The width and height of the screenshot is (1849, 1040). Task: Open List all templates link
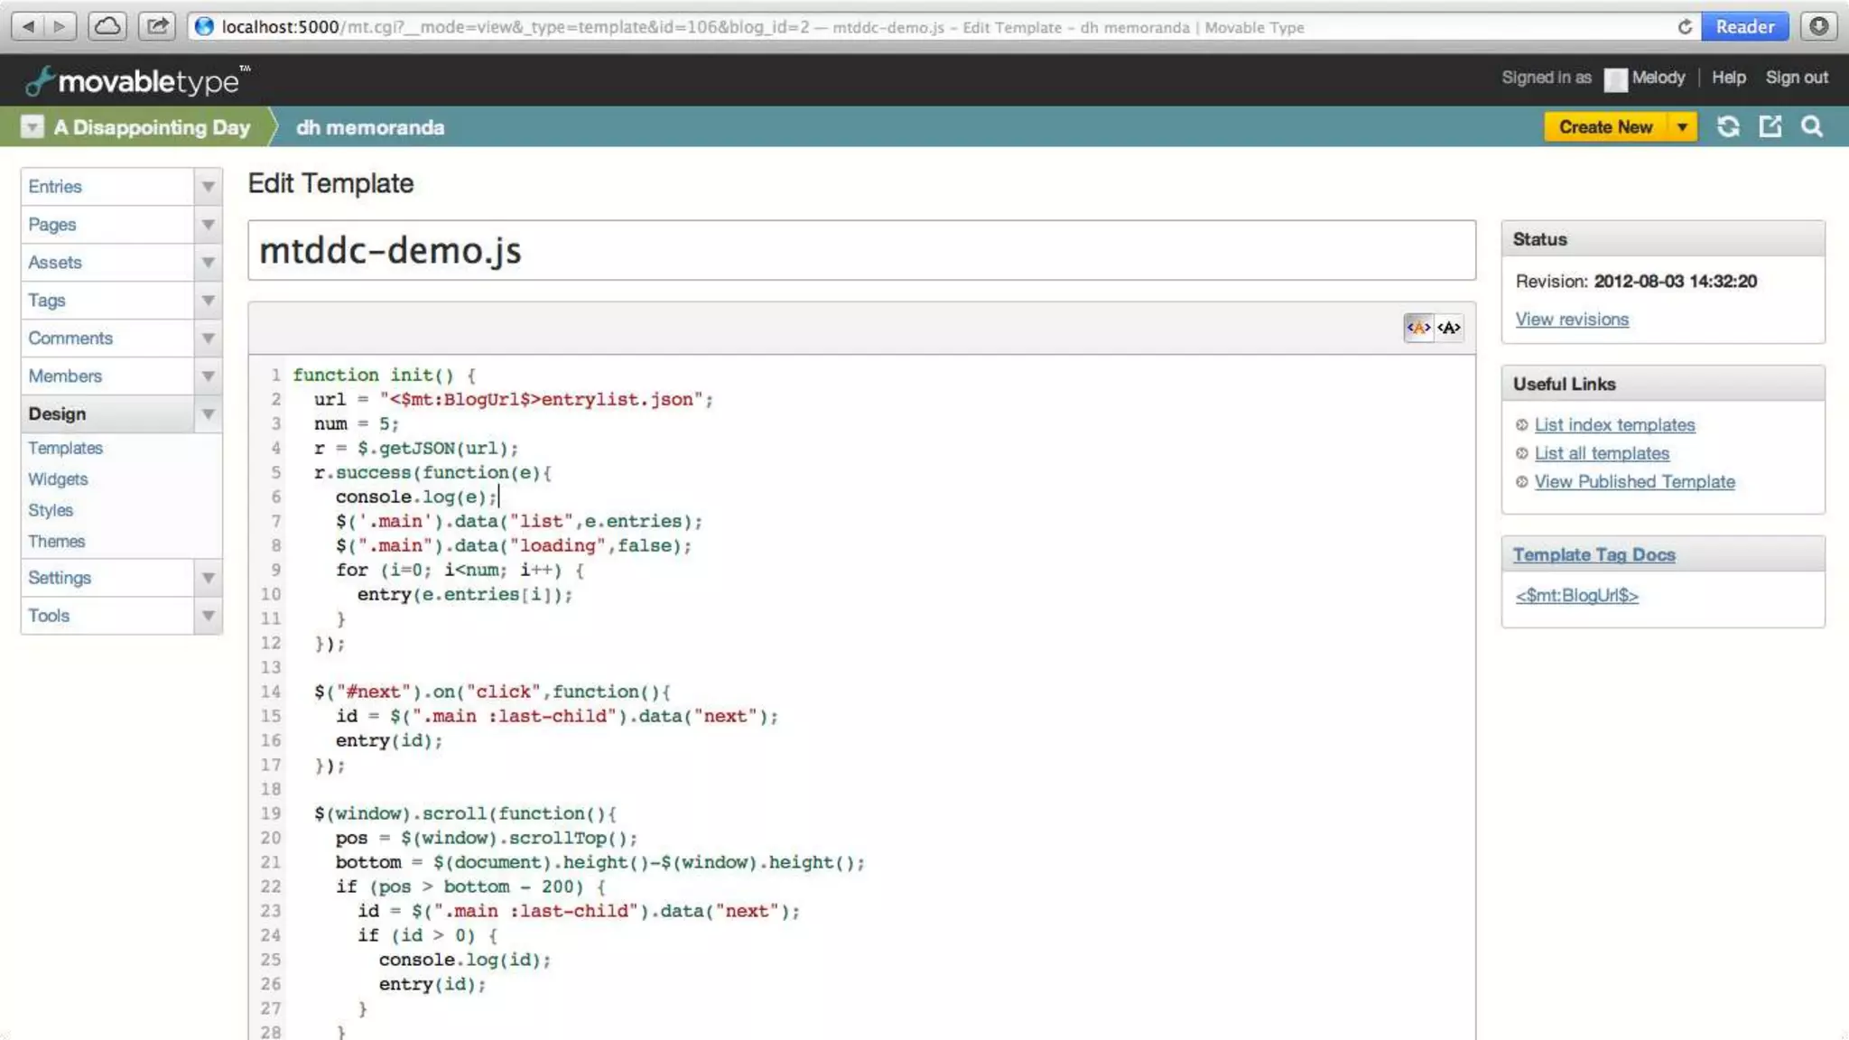(x=1602, y=453)
